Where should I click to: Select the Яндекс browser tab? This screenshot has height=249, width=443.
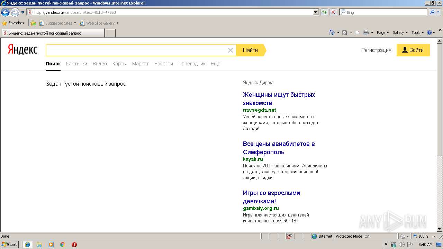(53, 33)
